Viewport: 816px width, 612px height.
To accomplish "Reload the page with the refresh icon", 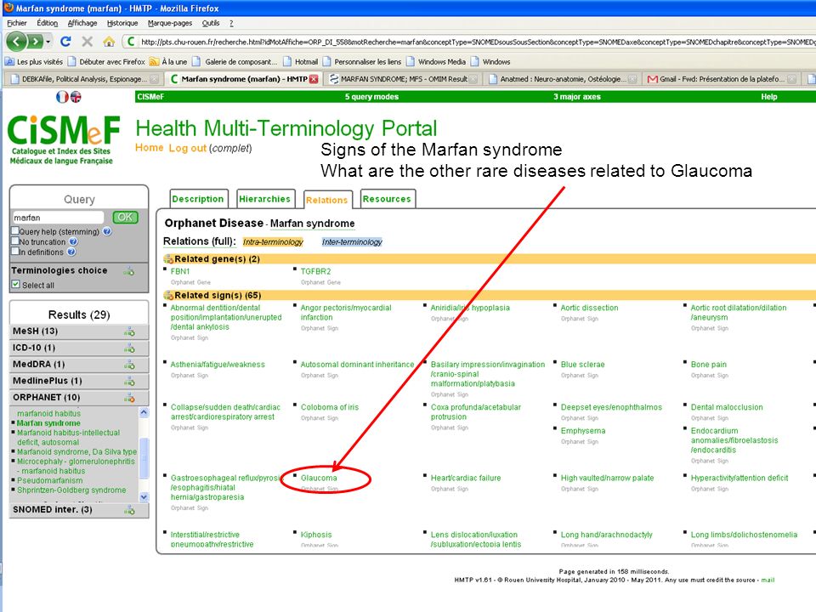I will point(65,42).
